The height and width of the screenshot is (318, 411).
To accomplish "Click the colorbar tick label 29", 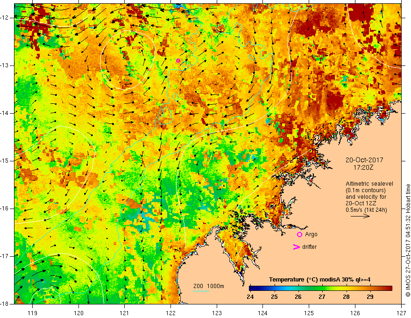I will (x=370, y=297).
